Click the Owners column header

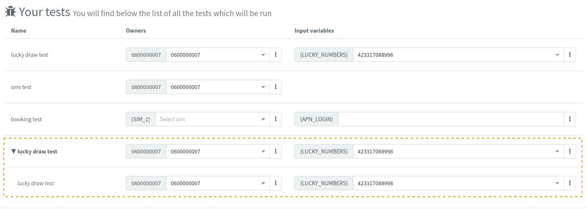(136, 31)
